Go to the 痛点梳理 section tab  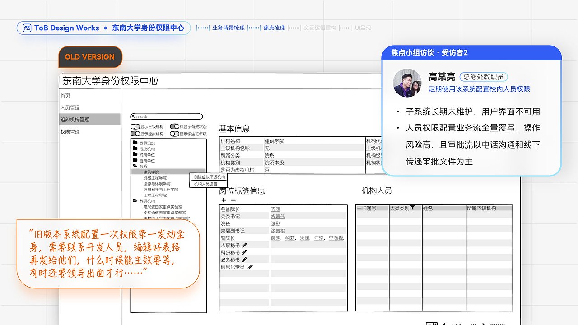pyautogui.click(x=274, y=28)
